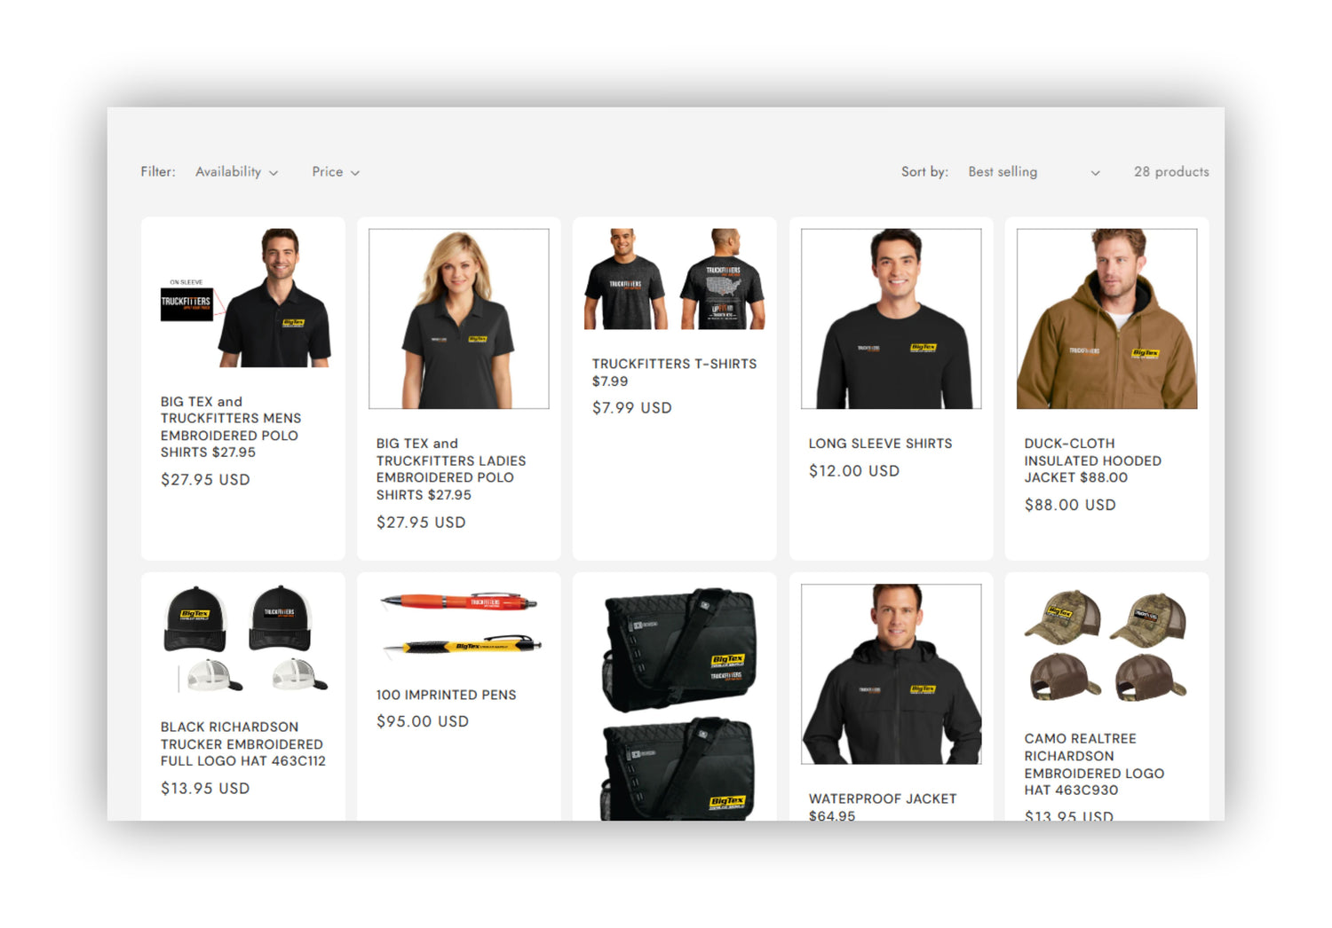Open the Truckfitters T-Shirts $7.99 title link
This screenshot has width=1332, height=928.
pos(675,373)
